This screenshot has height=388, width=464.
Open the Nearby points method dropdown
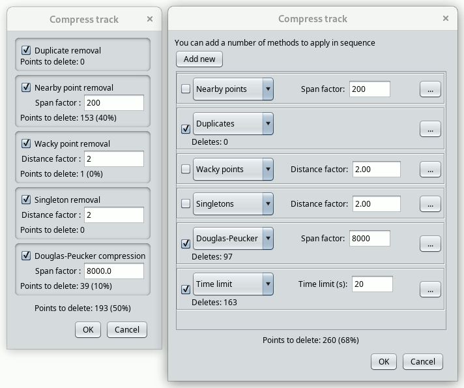[x=267, y=89]
